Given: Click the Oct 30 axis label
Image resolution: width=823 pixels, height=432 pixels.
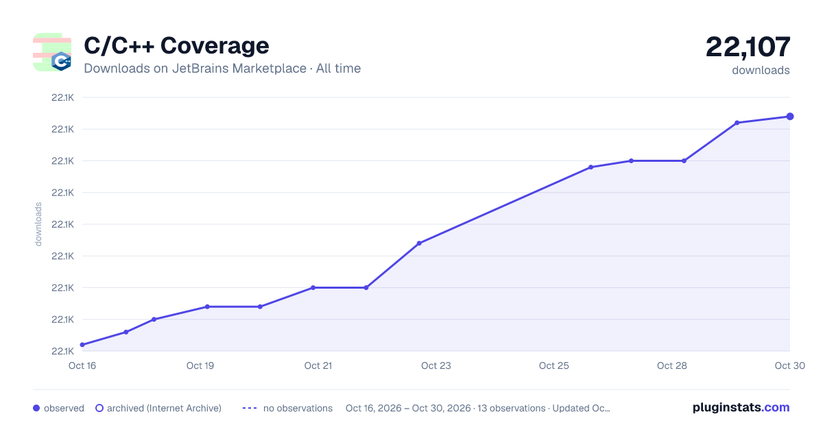Looking at the screenshot, I should coord(789,365).
